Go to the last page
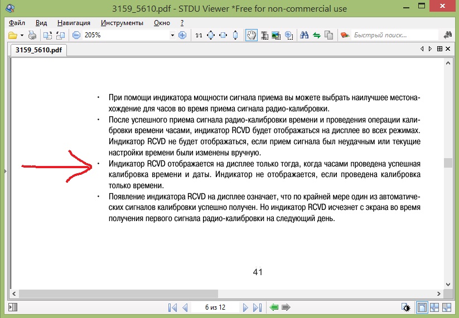The width and height of the screenshot is (459, 318). pos(257,307)
